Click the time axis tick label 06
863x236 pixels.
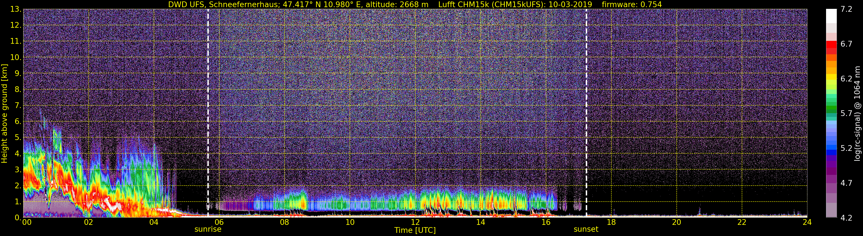click(219, 222)
